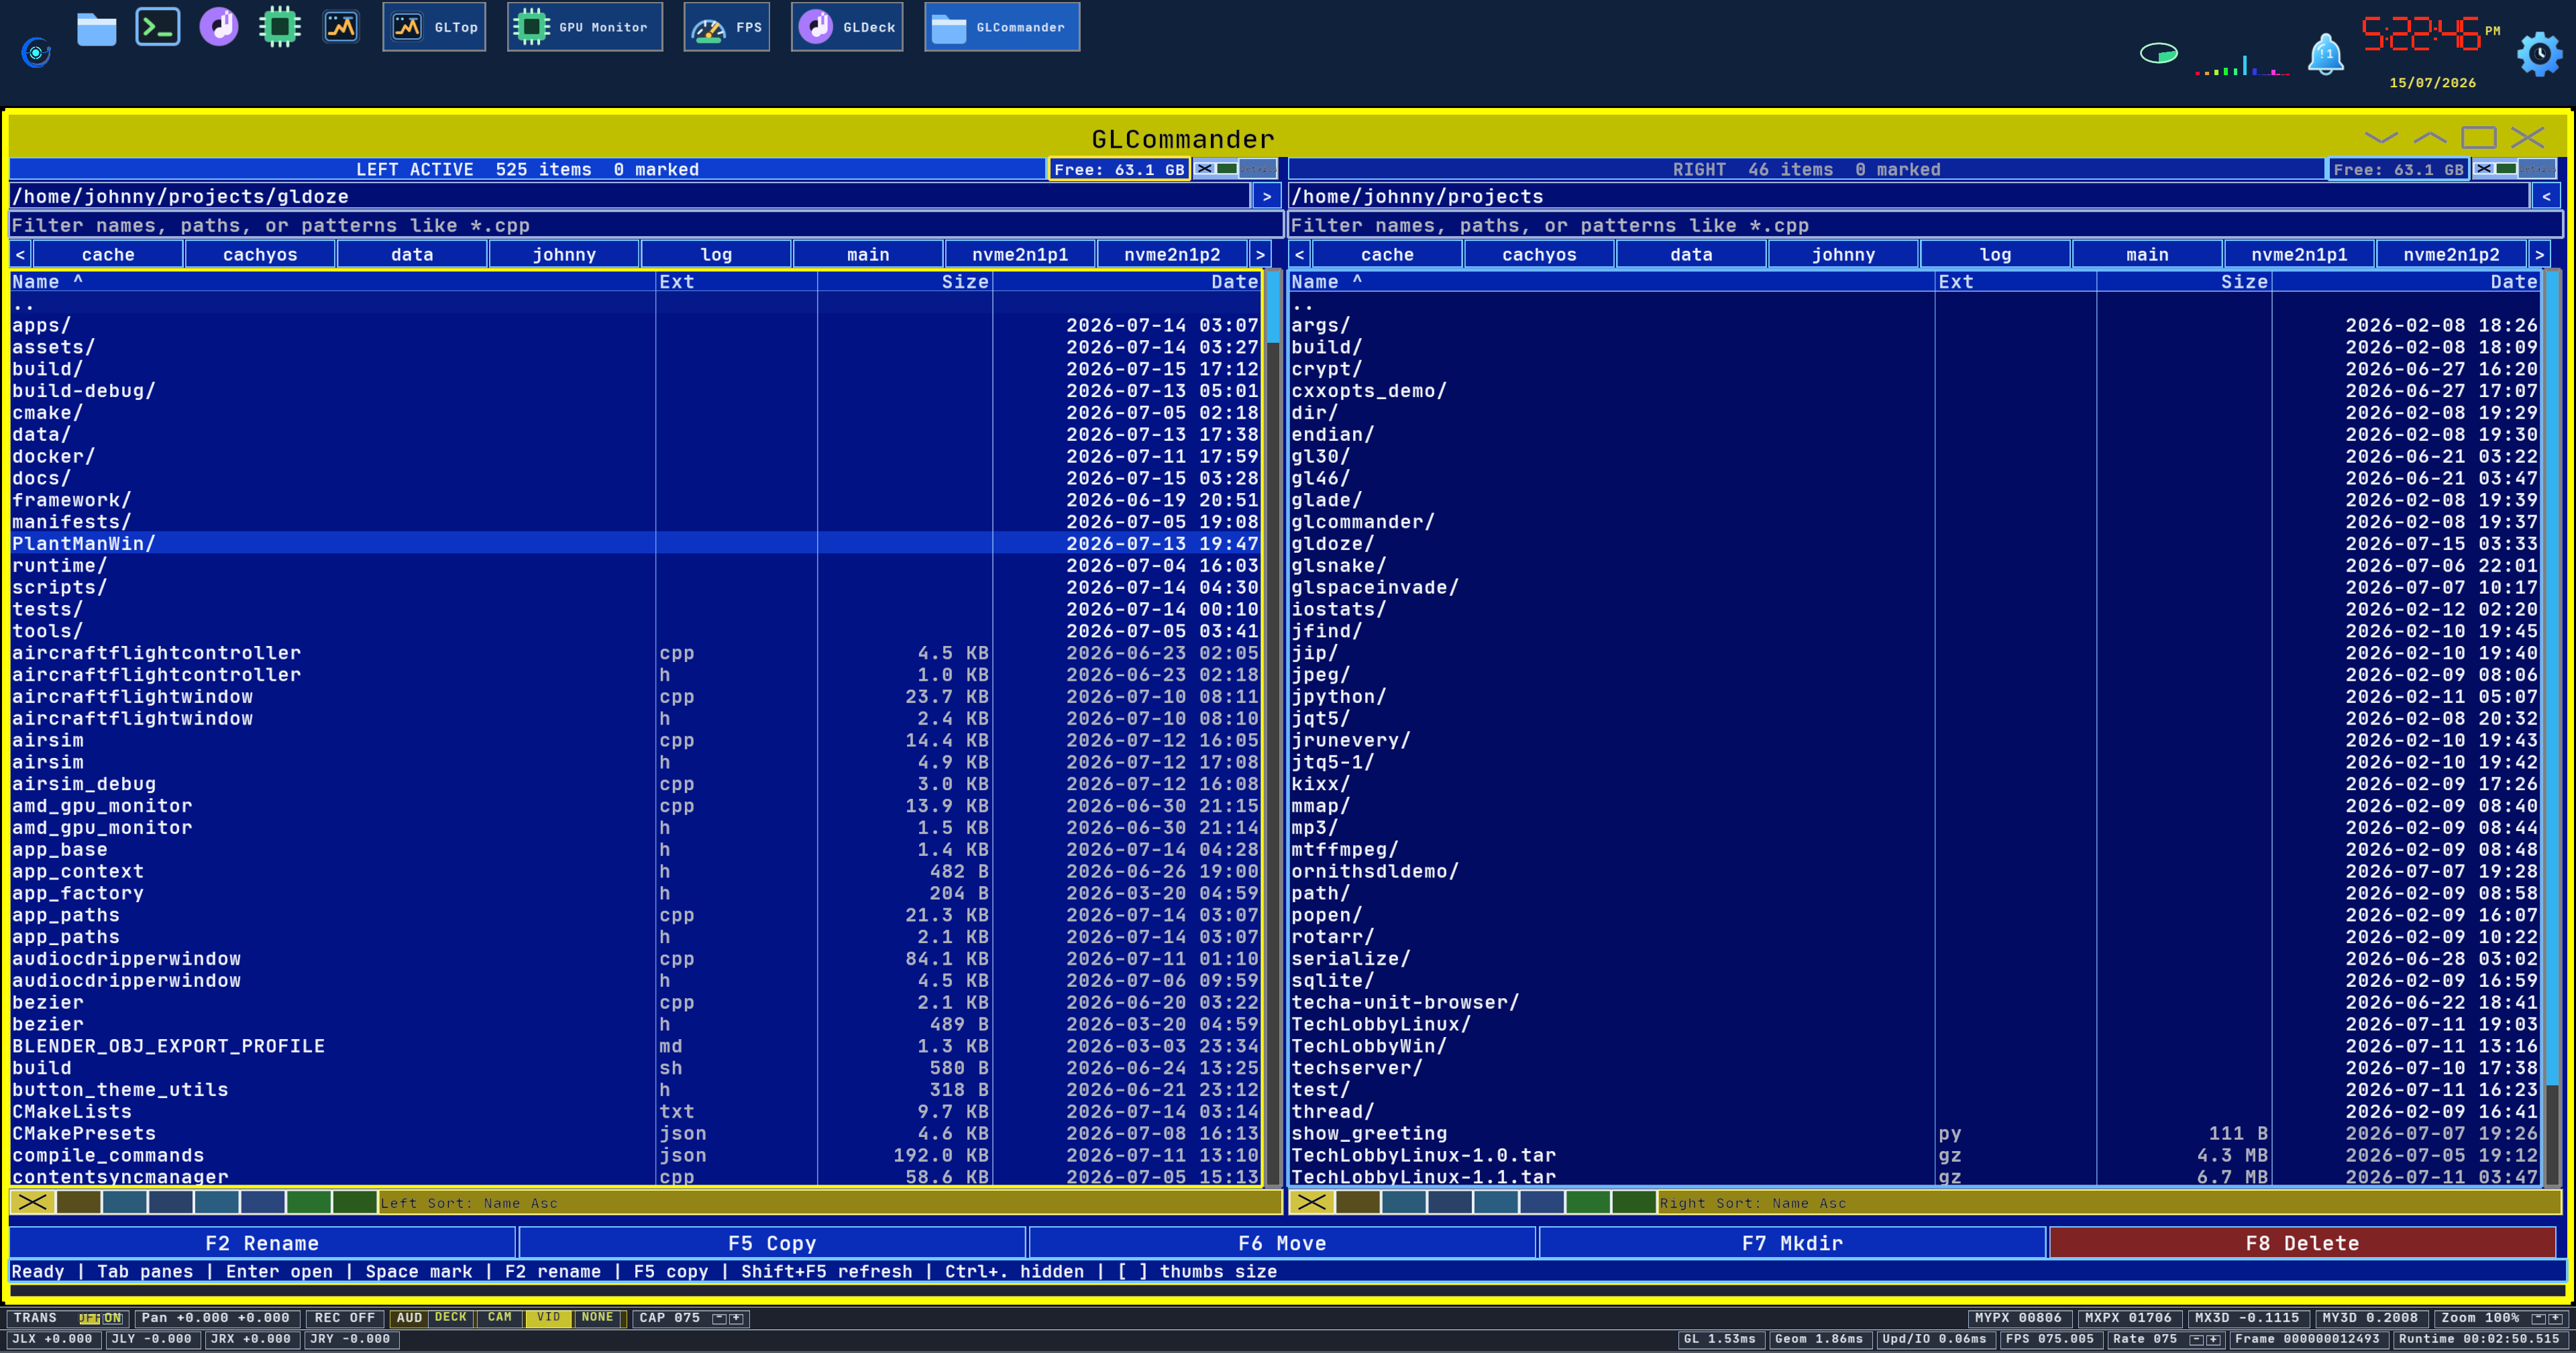The width and height of the screenshot is (2576, 1353).
Task: Open the clock settings gear icon
Action: click(x=2539, y=53)
